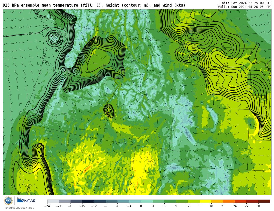
Task: Click the NCAR logo
Action: [x=26, y=201]
